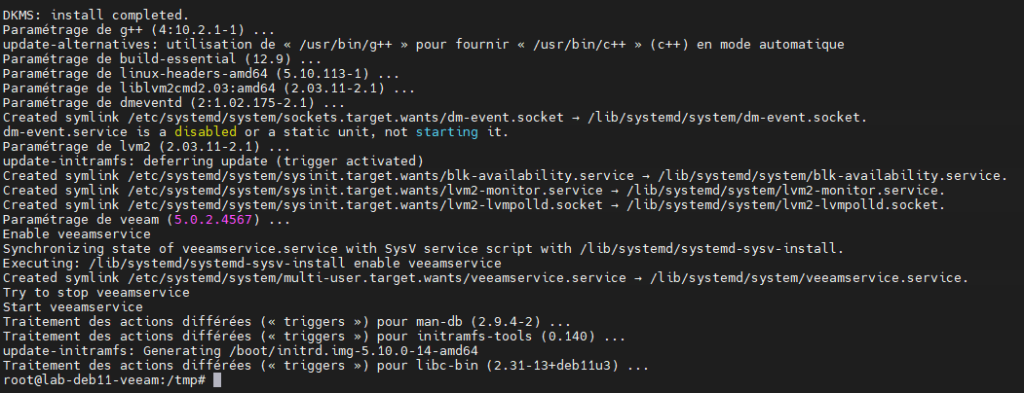
Task: Click the lvm2-monitor.service symlink line
Action: [474, 191]
